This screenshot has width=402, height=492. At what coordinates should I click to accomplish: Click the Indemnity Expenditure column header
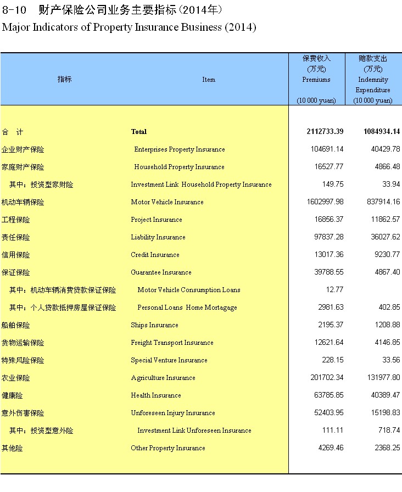(x=373, y=79)
